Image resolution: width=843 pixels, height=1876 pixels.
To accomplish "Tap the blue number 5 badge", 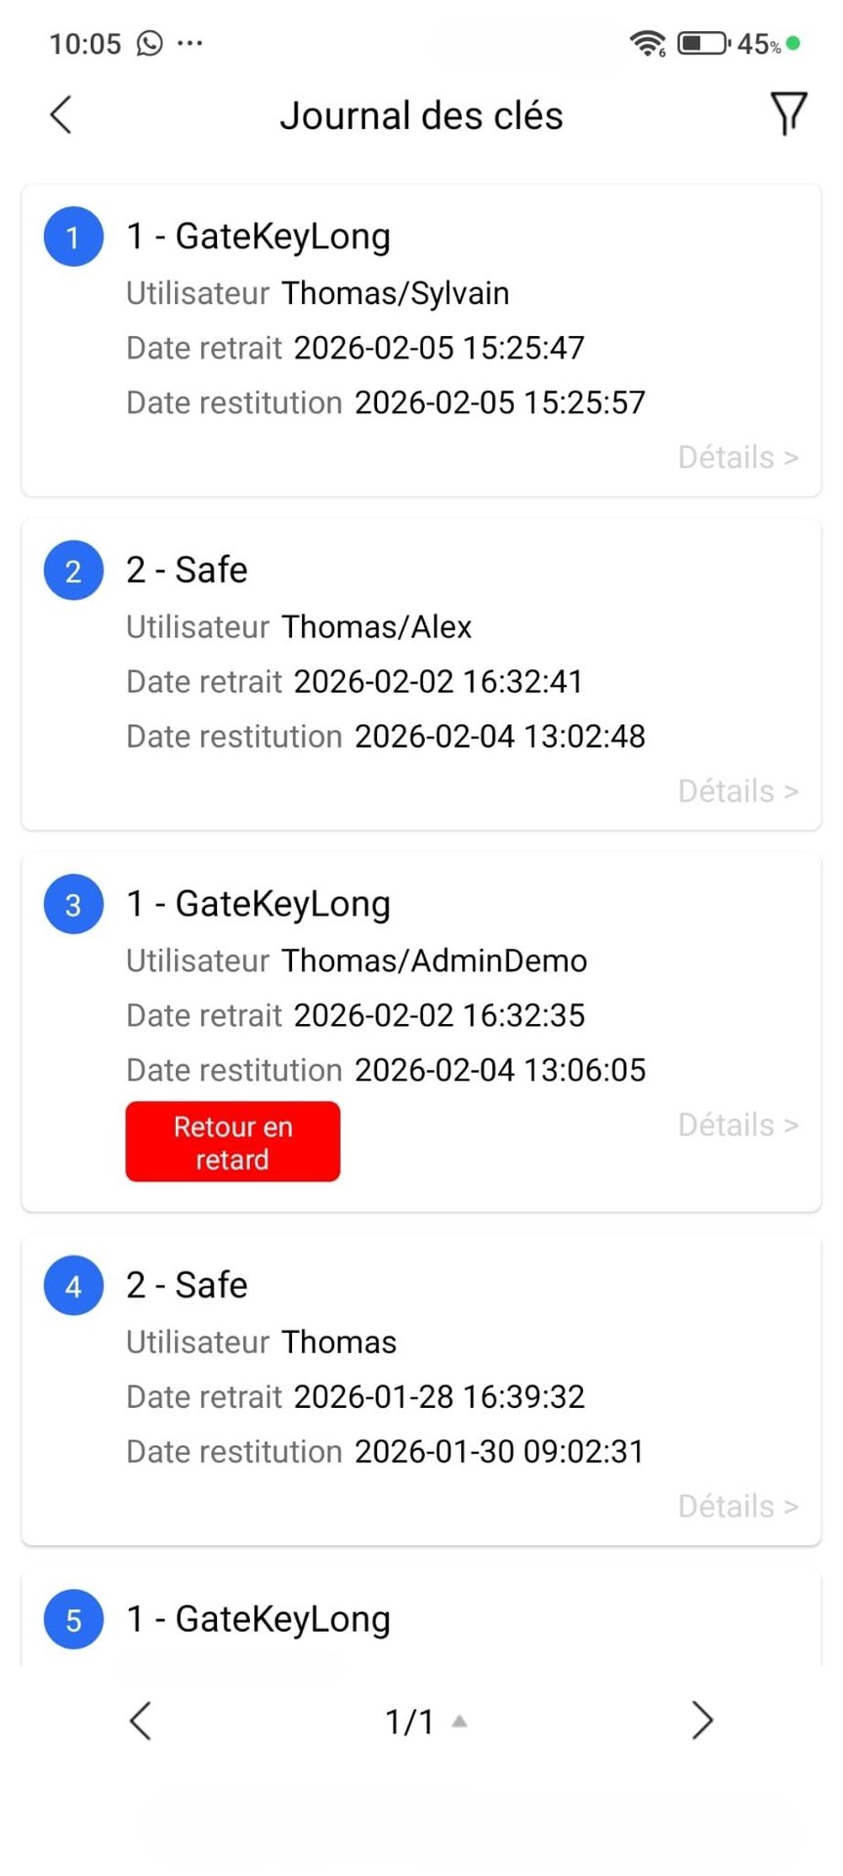I will tap(73, 1620).
